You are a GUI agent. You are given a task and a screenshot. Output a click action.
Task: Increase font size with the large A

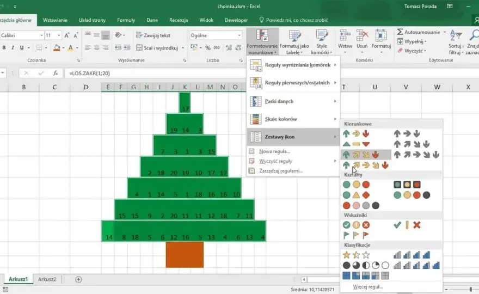[x=67, y=35]
